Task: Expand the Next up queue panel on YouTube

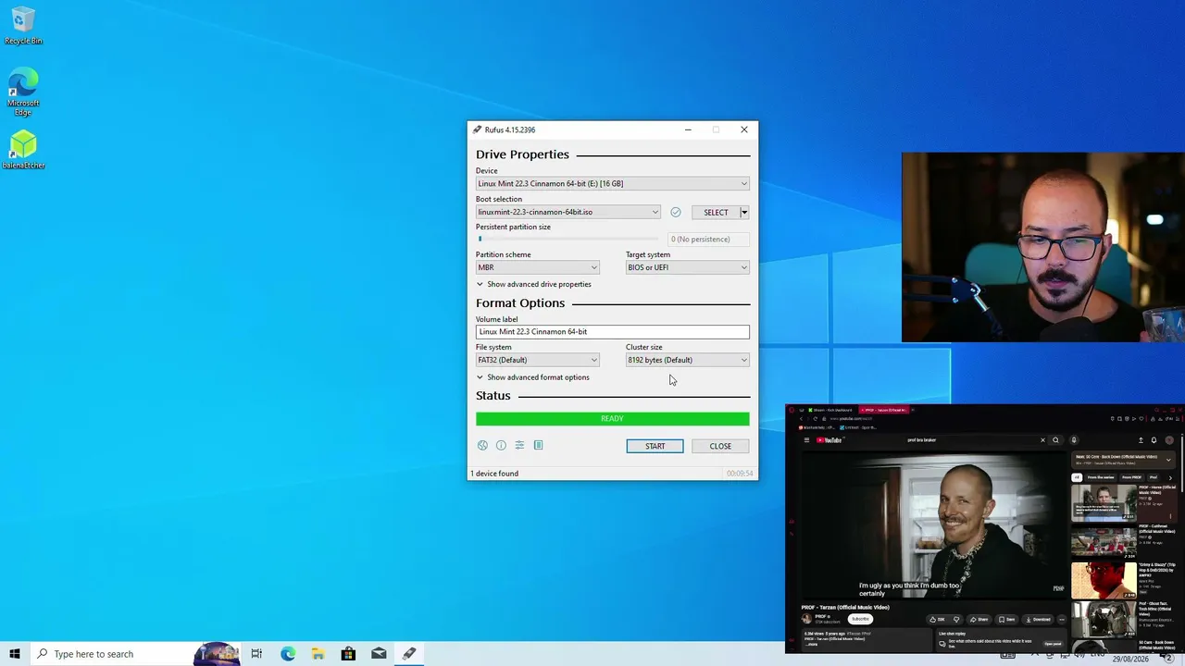Action: click(1169, 459)
